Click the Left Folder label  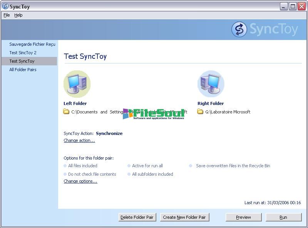pos(75,103)
